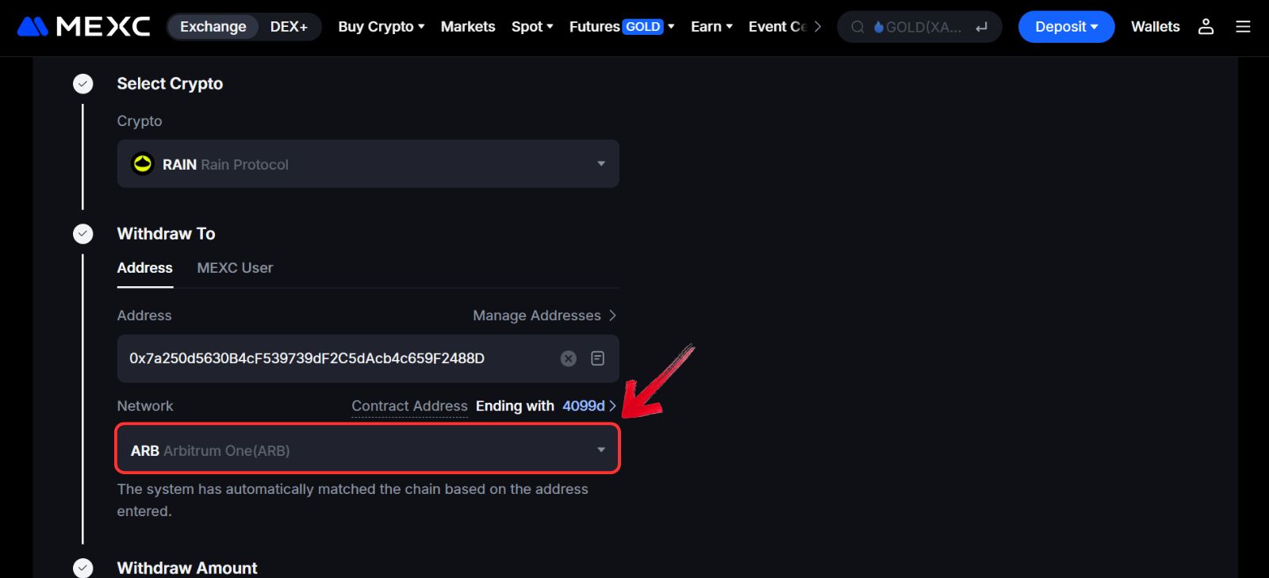This screenshot has width=1269, height=578.
Task: Click the MEXC logo in header
Action: click(x=83, y=26)
